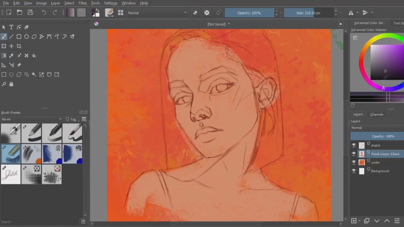
Task: Select the Line tool
Action: click(11, 37)
